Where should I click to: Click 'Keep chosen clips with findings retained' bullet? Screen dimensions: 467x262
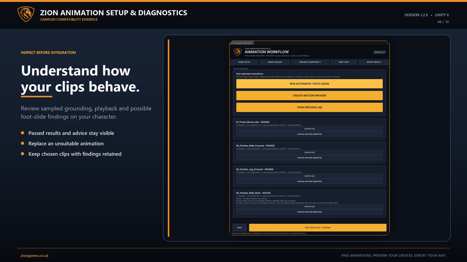[x=75, y=154]
